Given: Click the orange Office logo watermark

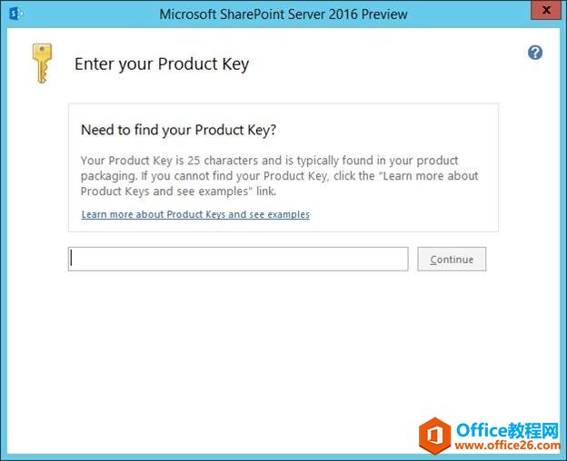Looking at the screenshot, I should pos(434,436).
